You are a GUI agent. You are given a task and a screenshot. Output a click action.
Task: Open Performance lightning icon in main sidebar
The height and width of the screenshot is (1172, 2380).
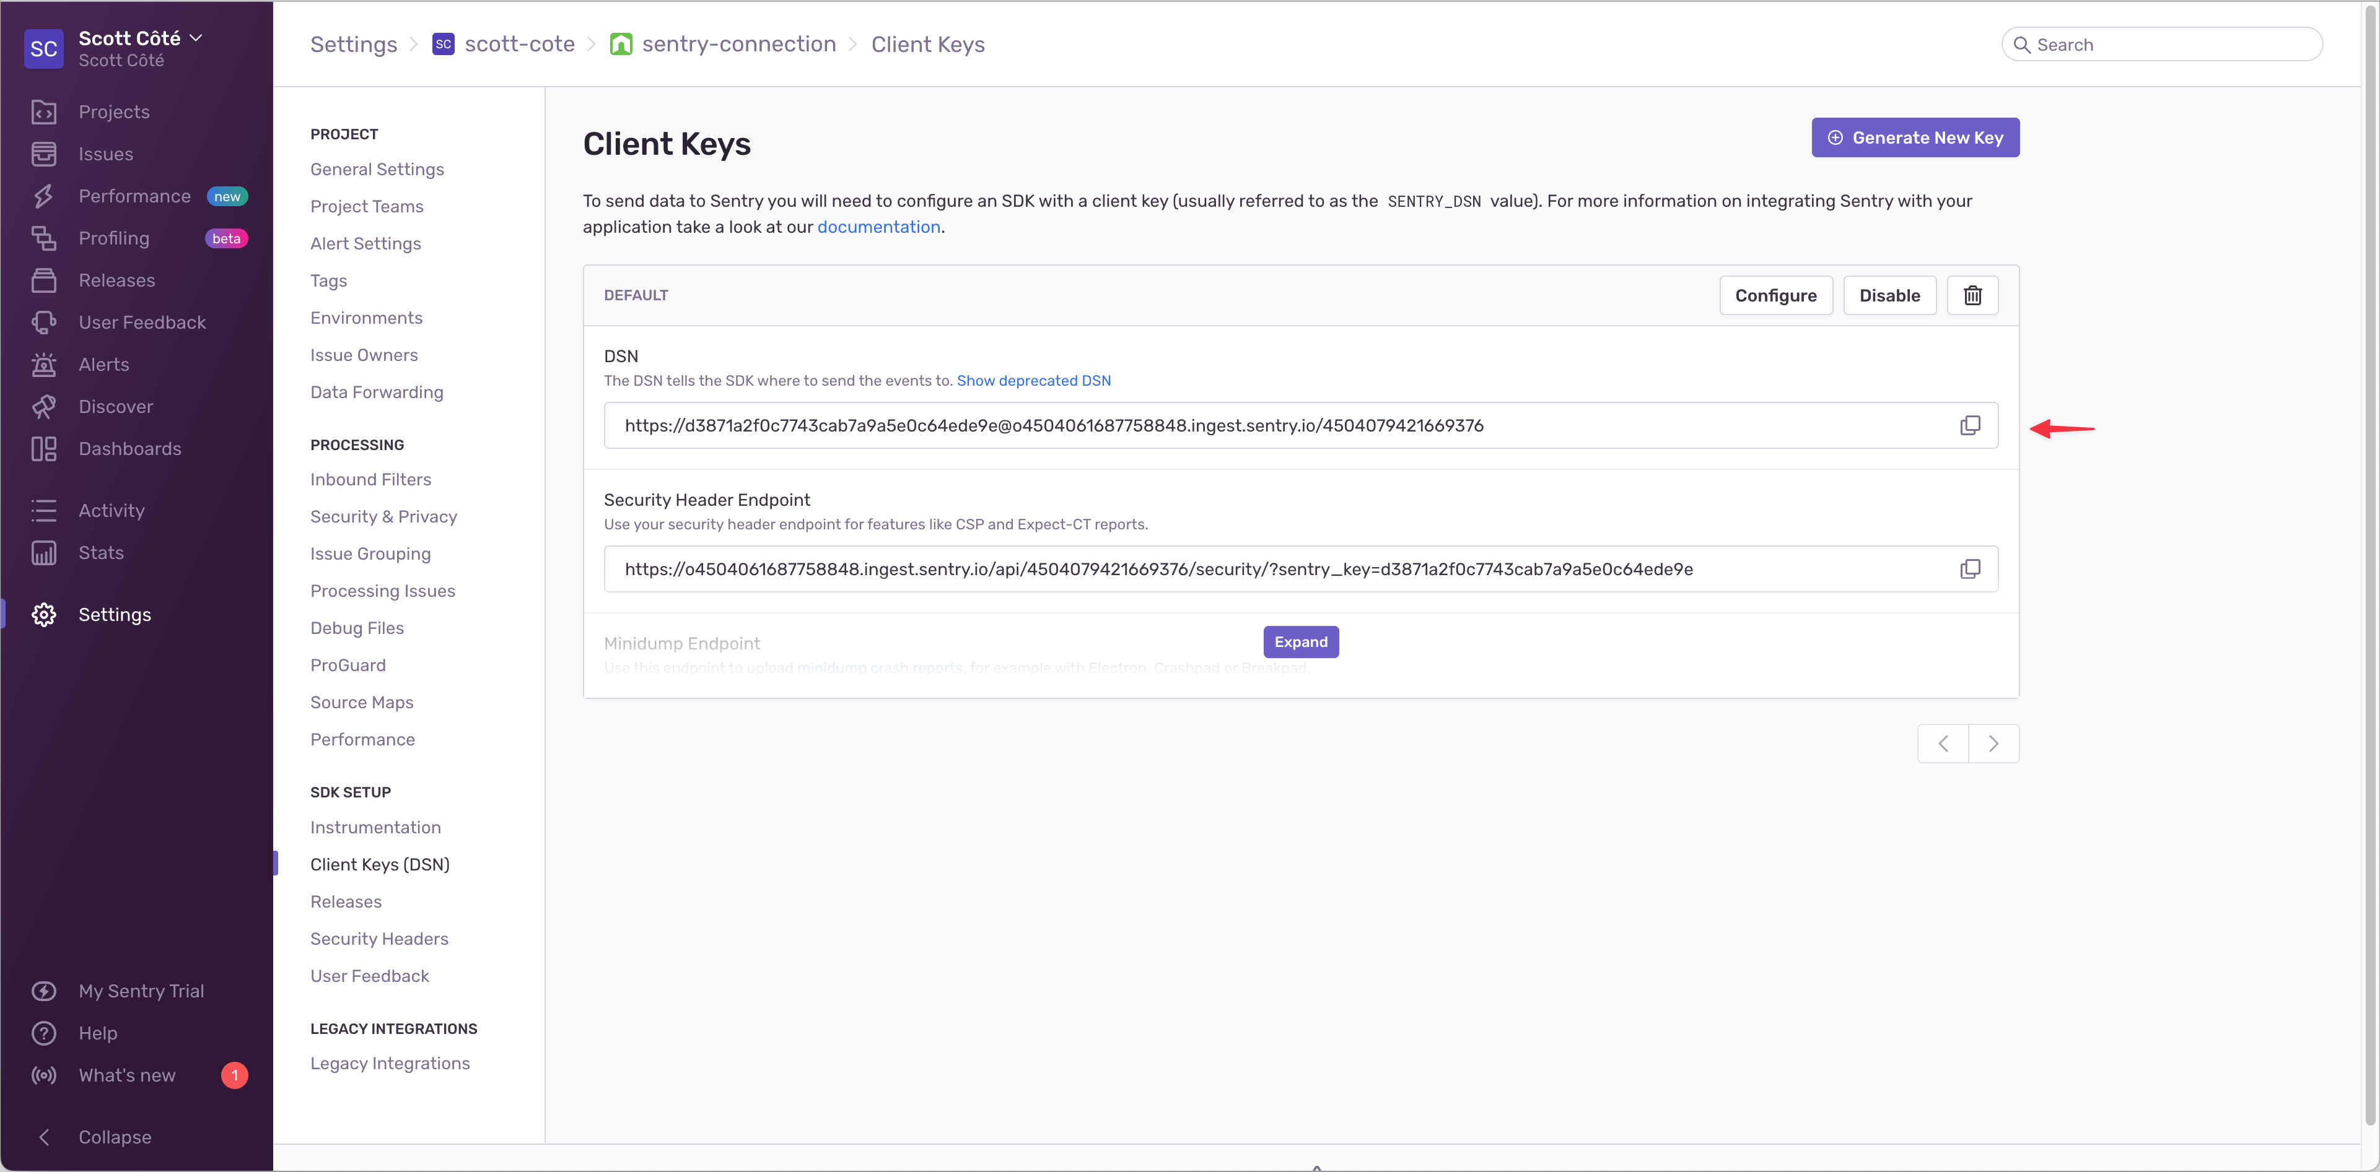point(43,196)
